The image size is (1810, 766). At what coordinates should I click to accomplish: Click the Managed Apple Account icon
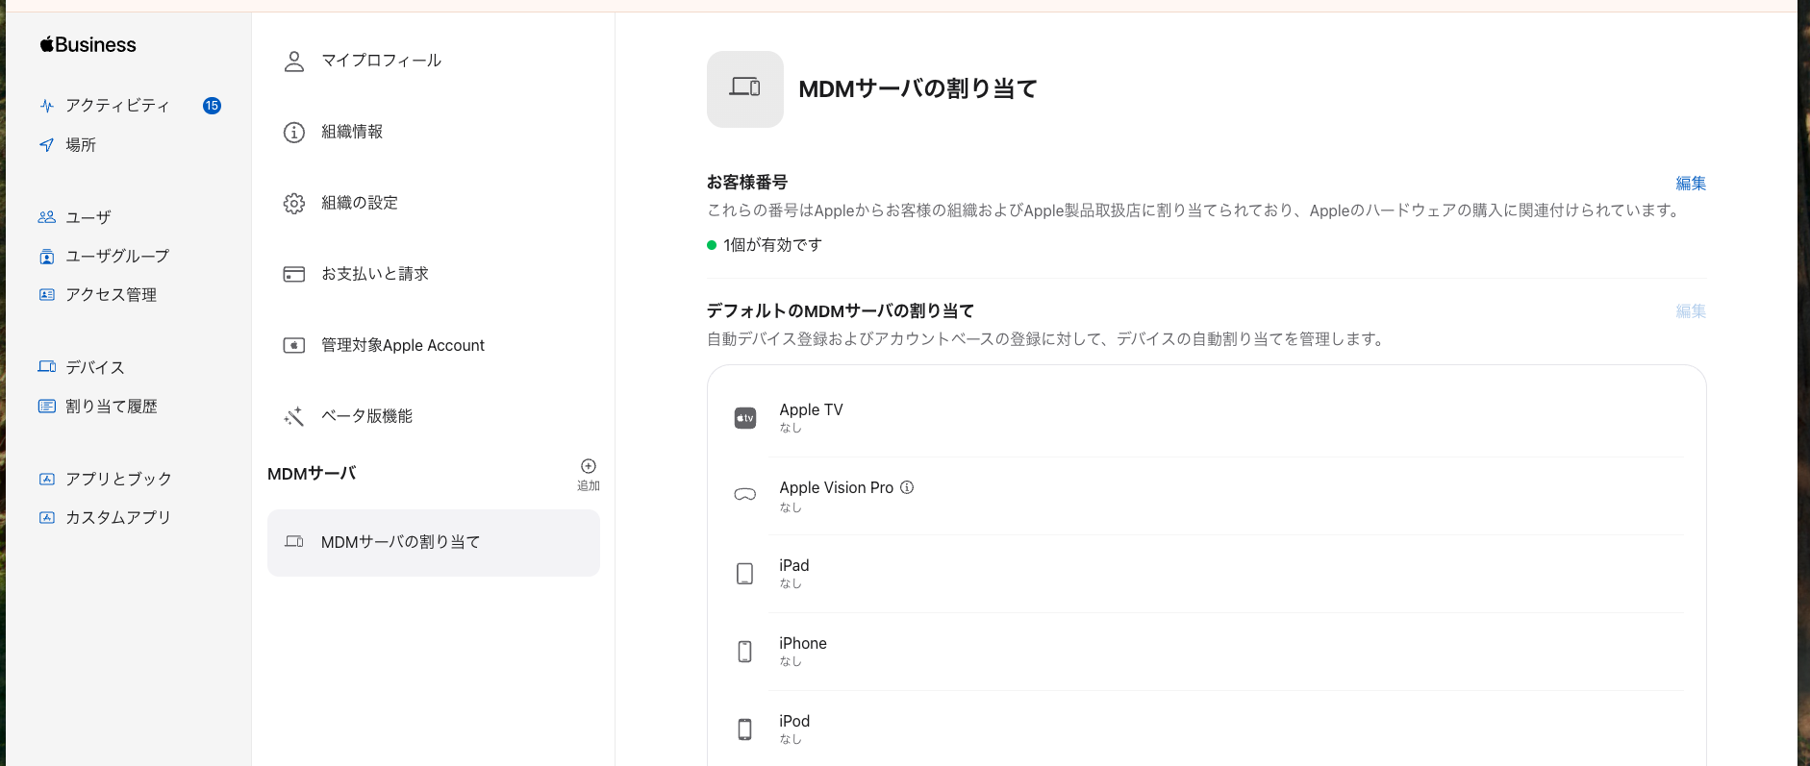(x=294, y=346)
